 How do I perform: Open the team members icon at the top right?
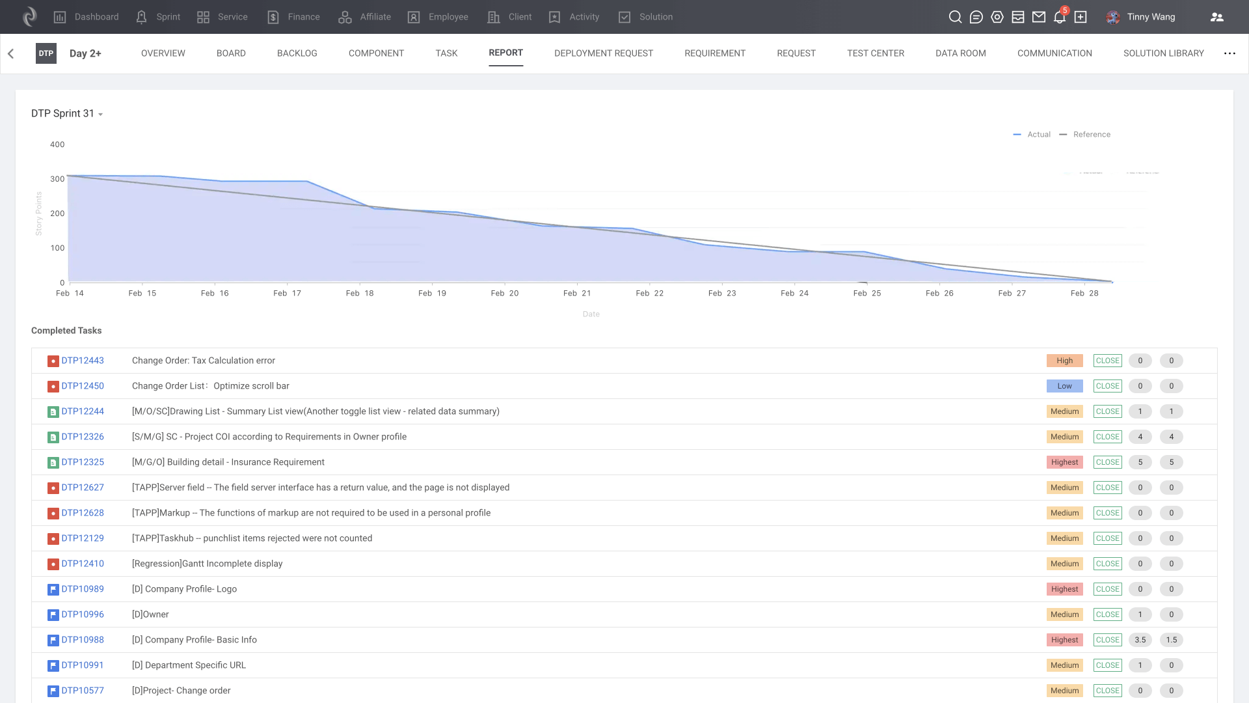tap(1216, 17)
